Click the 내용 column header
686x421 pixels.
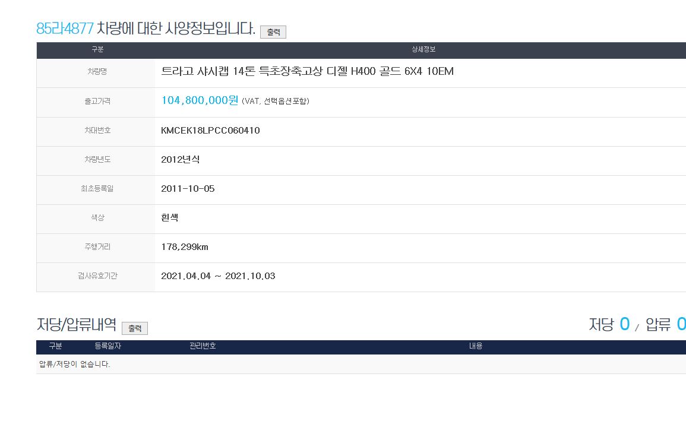[476, 346]
